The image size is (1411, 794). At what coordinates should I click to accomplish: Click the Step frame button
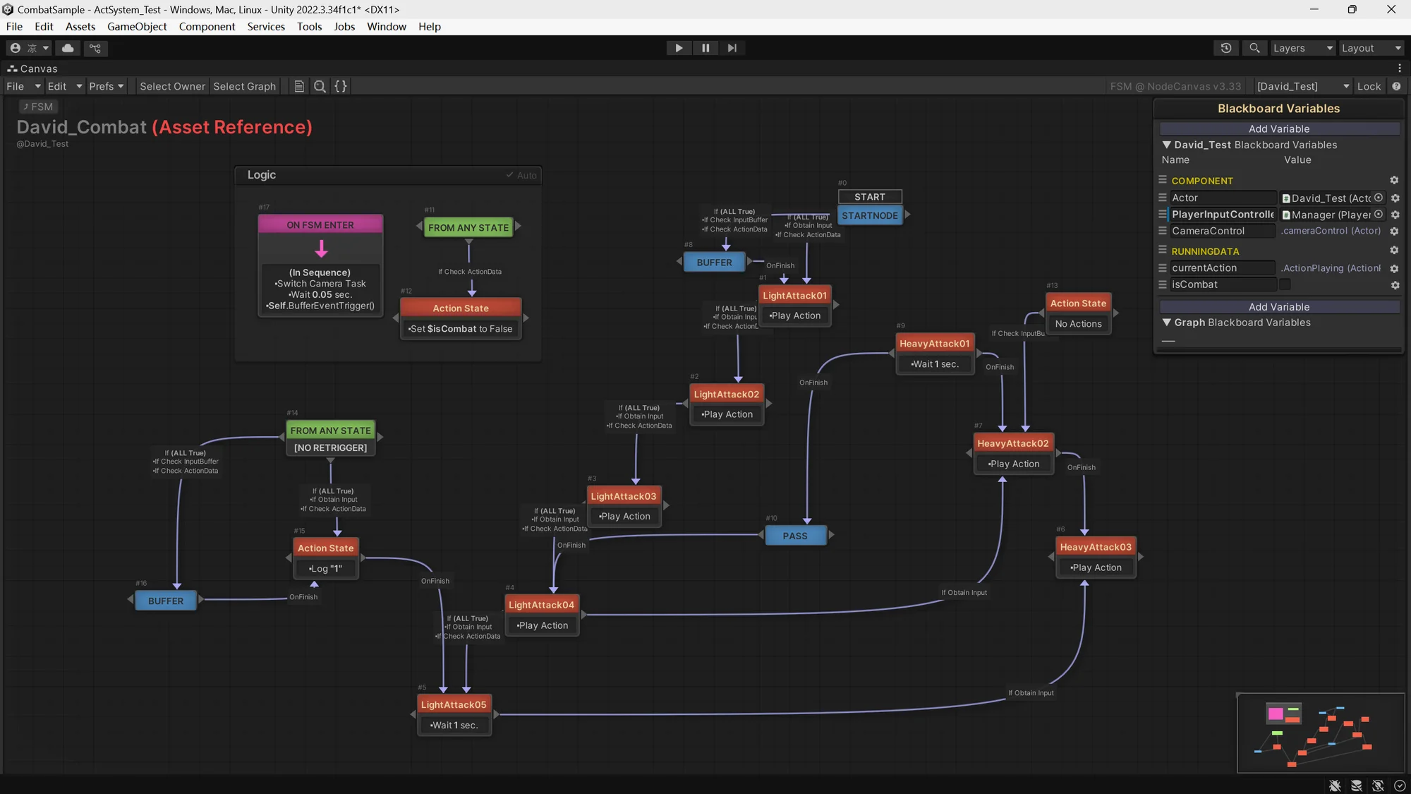[732, 48]
